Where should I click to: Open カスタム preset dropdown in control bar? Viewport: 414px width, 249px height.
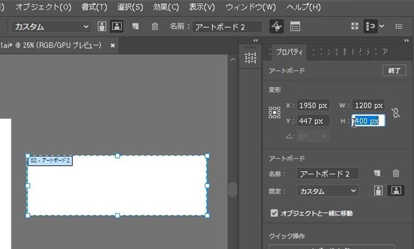[x=51, y=27]
